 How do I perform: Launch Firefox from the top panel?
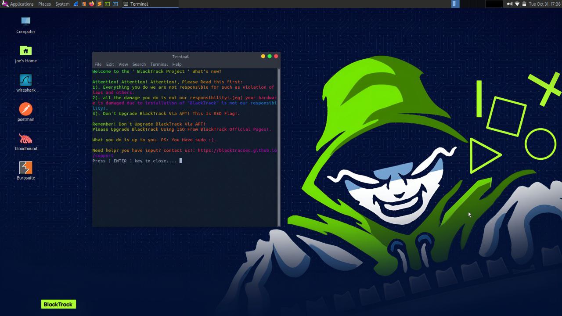pos(91,4)
